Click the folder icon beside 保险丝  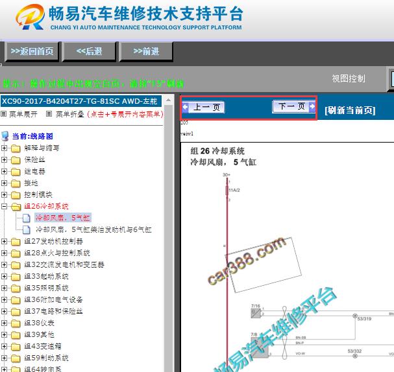click(16, 160)
